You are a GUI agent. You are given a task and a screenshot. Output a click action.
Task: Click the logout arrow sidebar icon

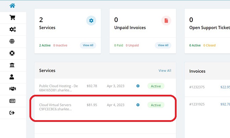point(12,113)
